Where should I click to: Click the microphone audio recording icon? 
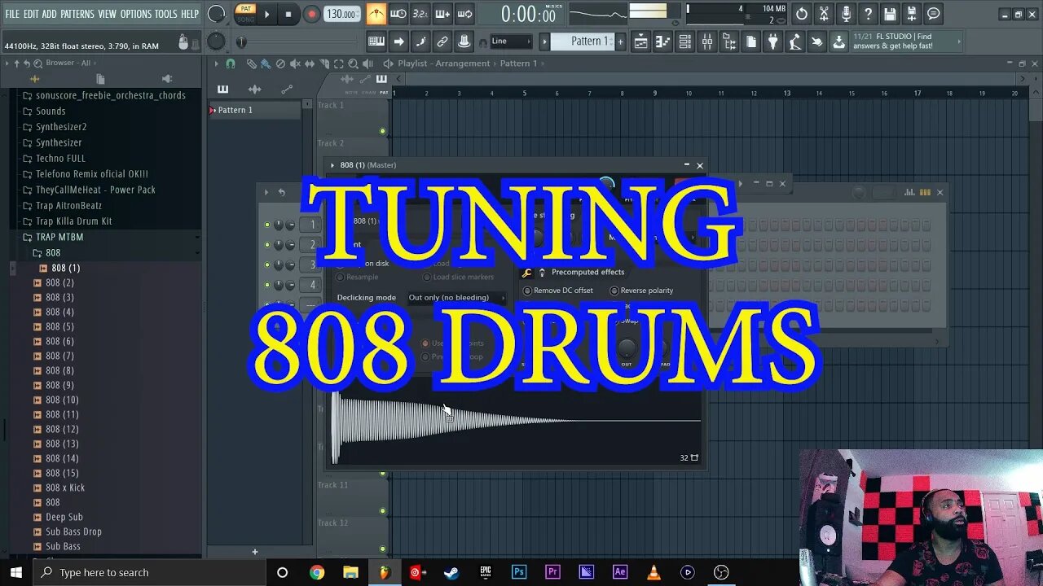point(846,14)
